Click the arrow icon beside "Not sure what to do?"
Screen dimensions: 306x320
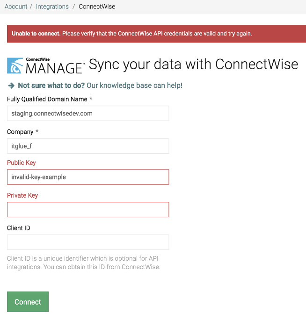11,85
